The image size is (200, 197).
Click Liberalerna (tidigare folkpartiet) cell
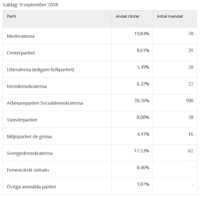tap(57, 69)
